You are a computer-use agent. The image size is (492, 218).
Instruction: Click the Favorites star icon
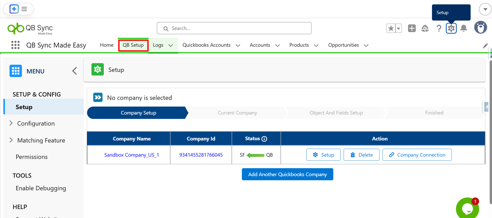391,28
